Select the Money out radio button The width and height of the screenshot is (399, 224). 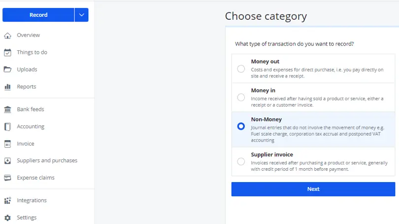tap(241, 69)
